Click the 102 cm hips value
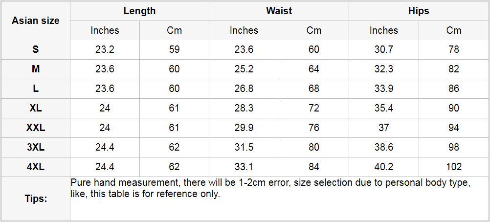 tap(454, 167)
